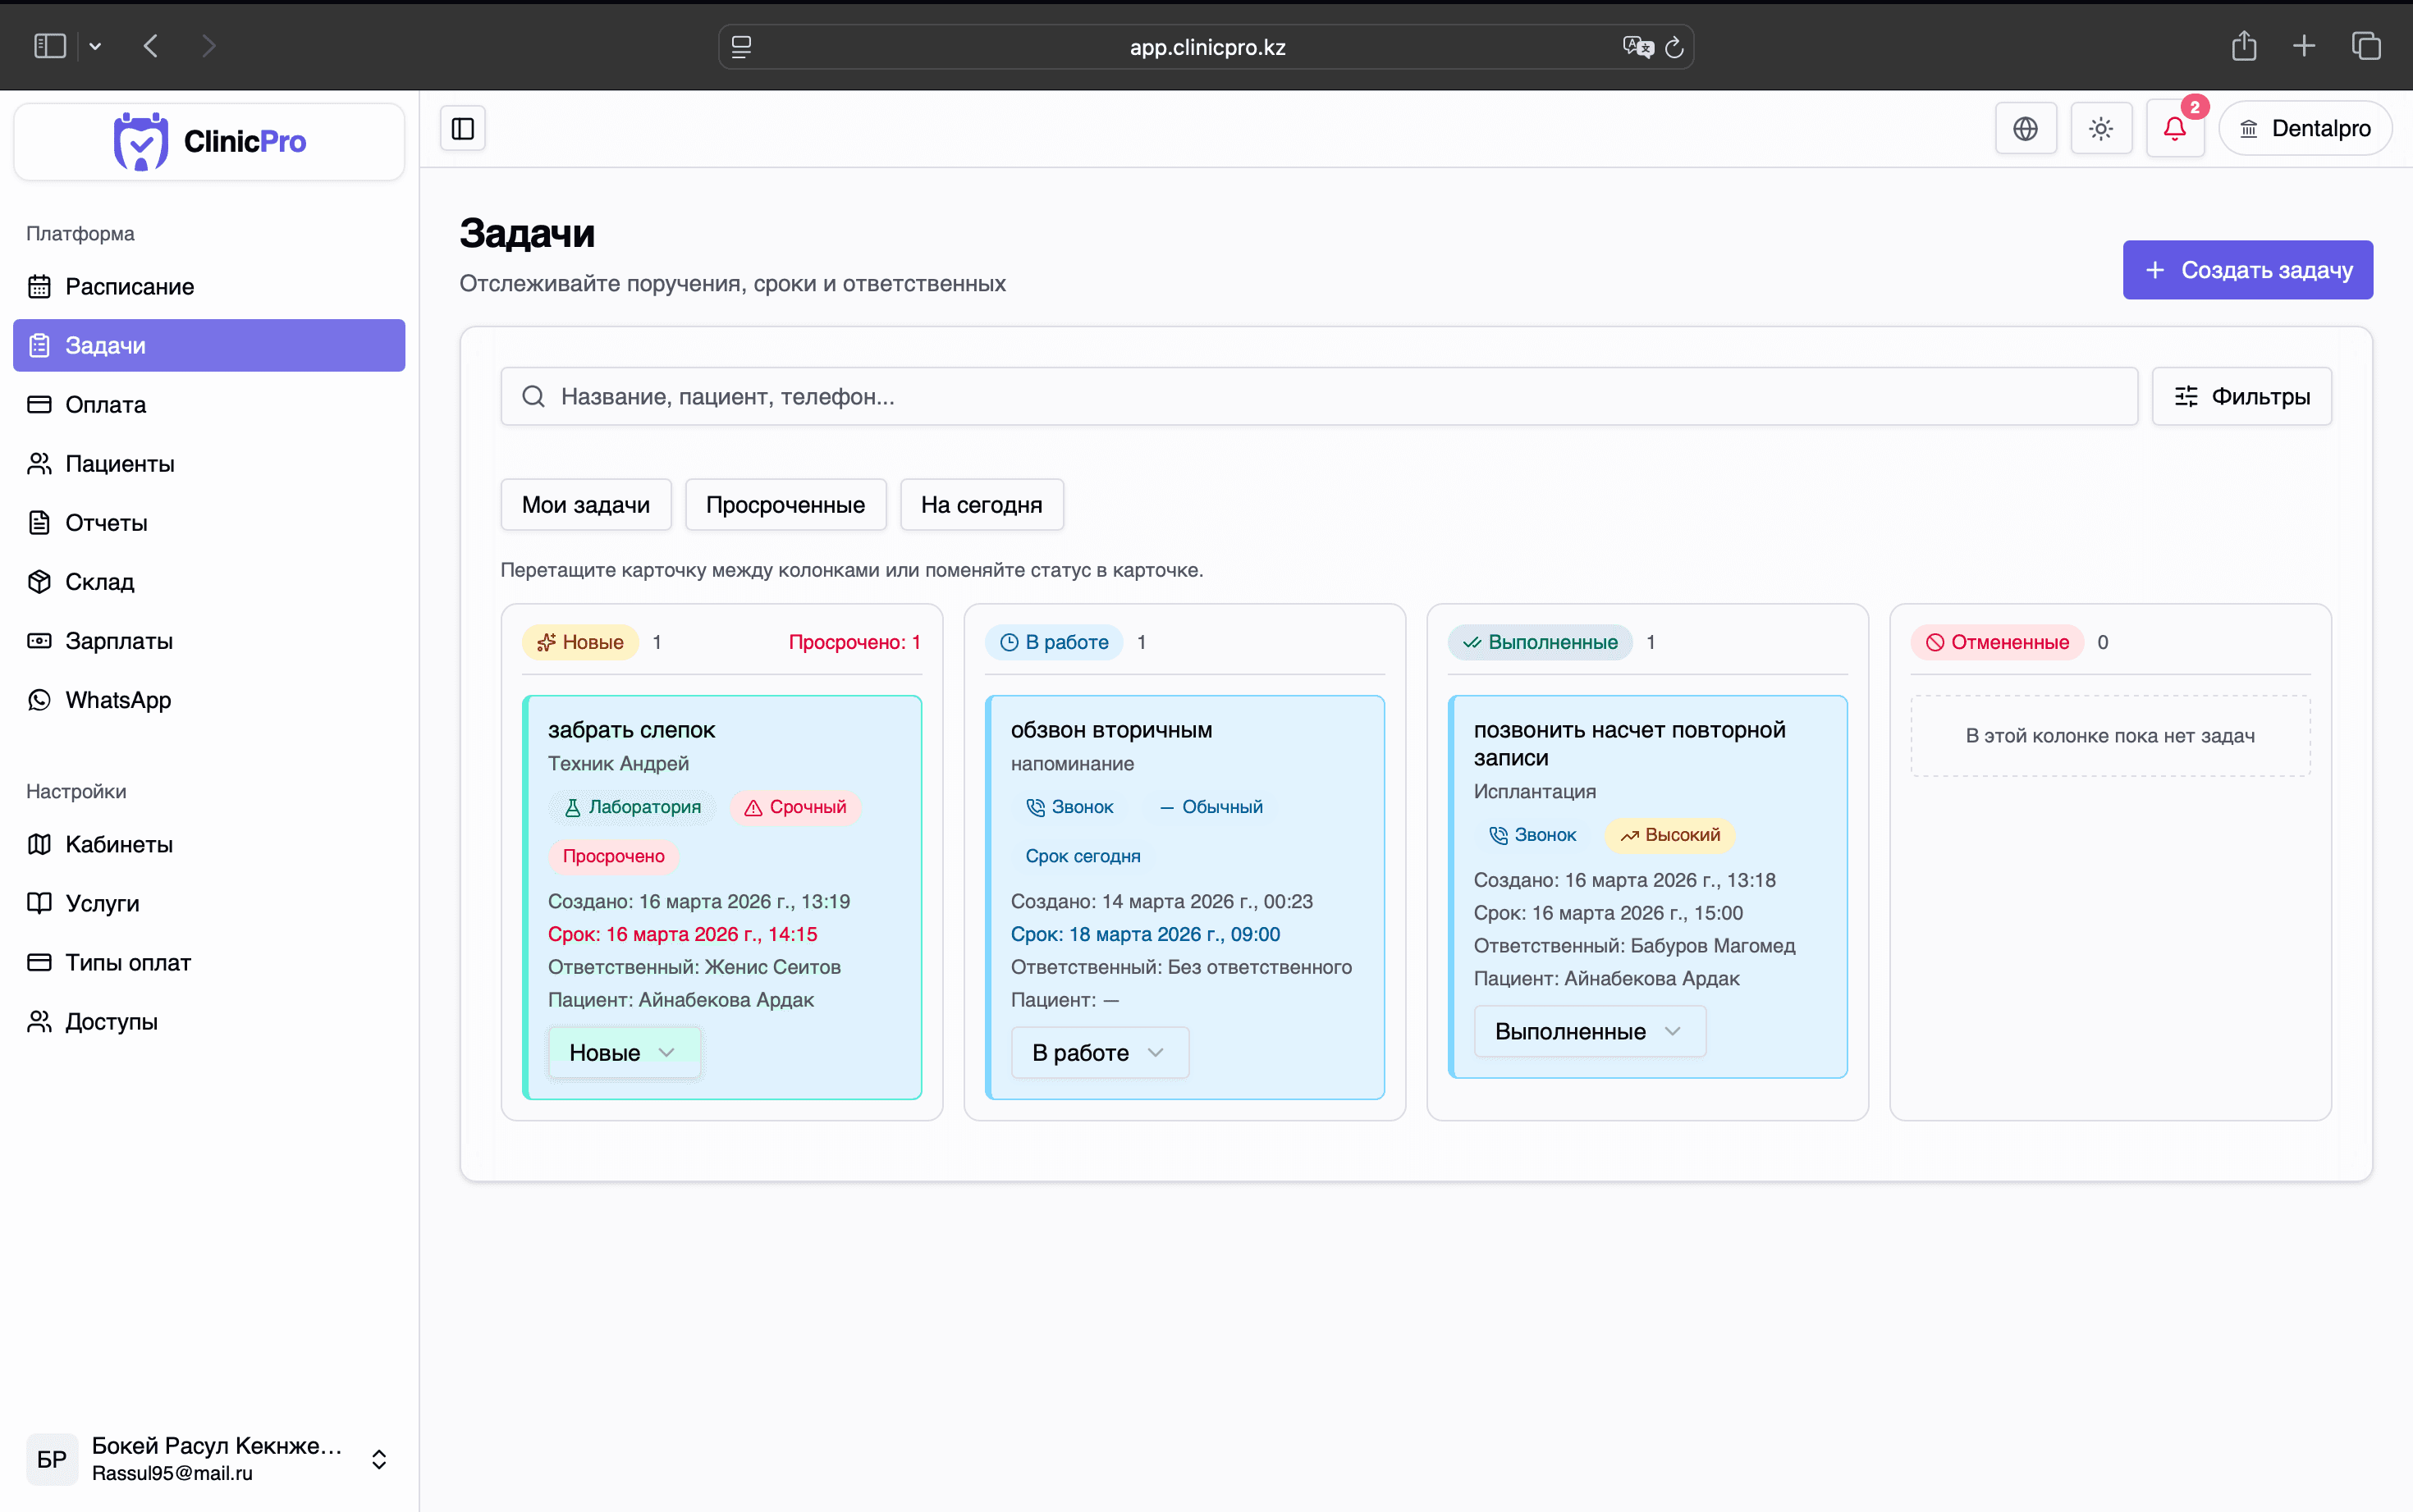This screenshot has height=1512, width=2413.
Task: Open status dropdown on забрать слепок card
Action: coord(623,1052)
